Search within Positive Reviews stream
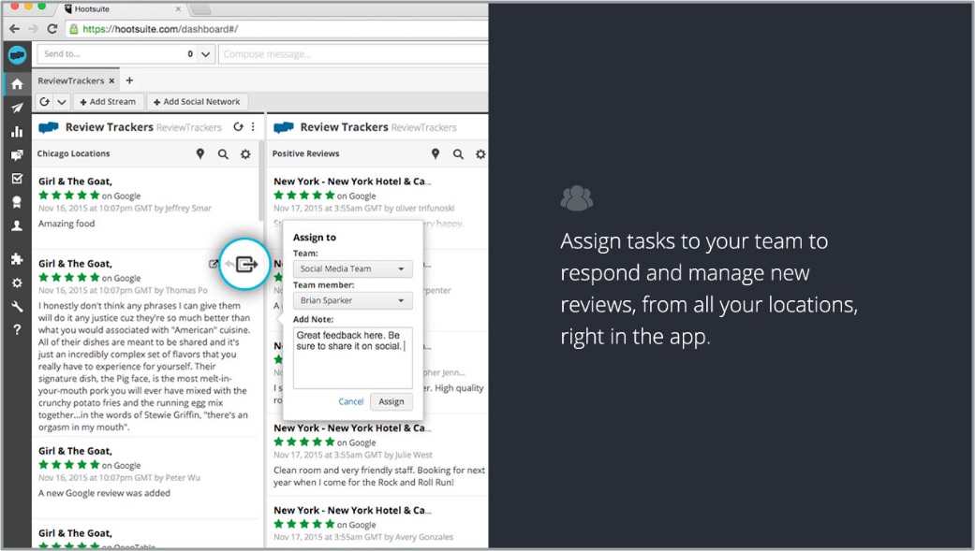The height and width of the screenshot is (551, 975). [458, 154]
